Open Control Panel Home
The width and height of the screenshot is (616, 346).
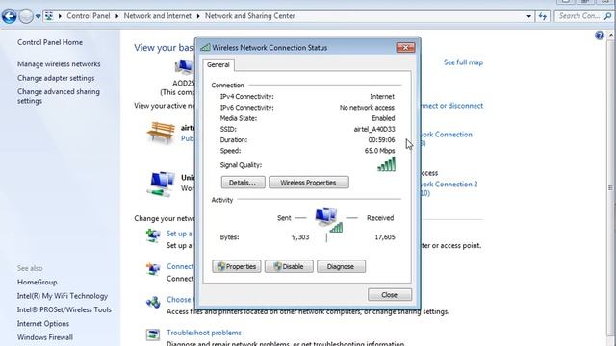(50, 42)
